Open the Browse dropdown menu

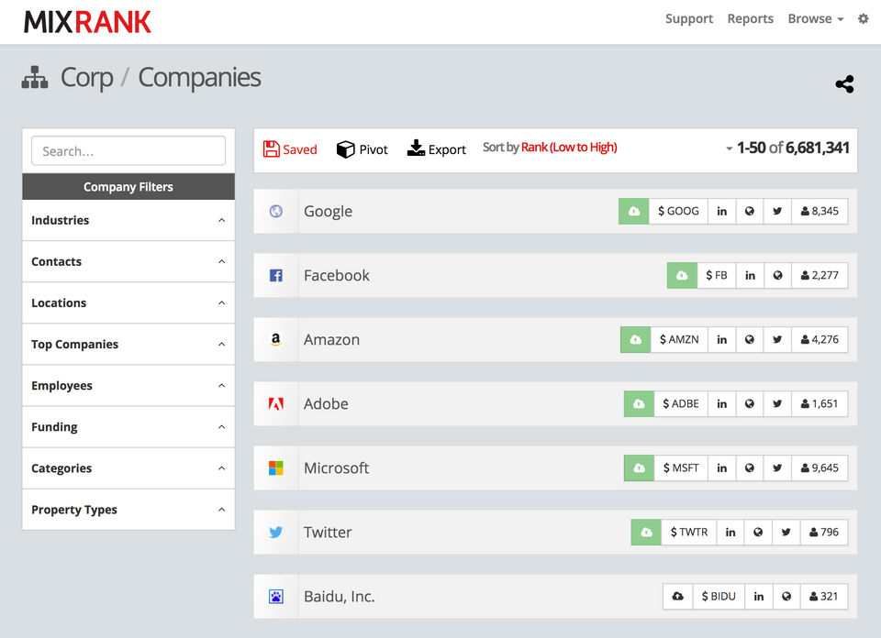816,18
